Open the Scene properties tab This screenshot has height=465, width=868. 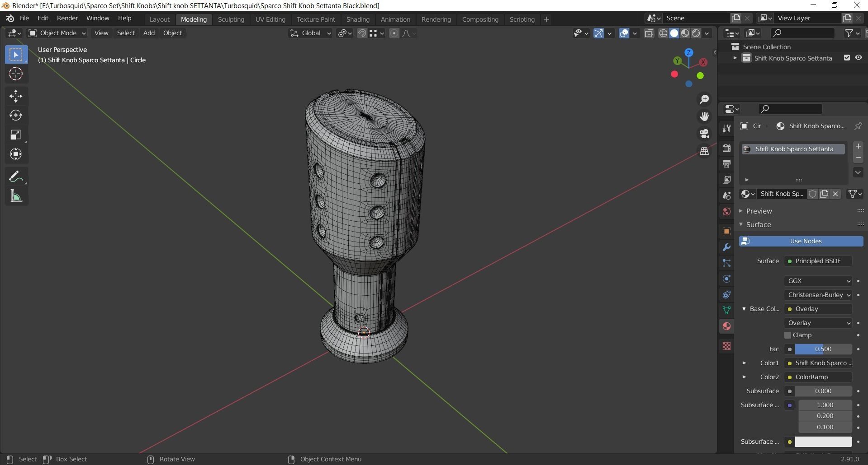726,195
